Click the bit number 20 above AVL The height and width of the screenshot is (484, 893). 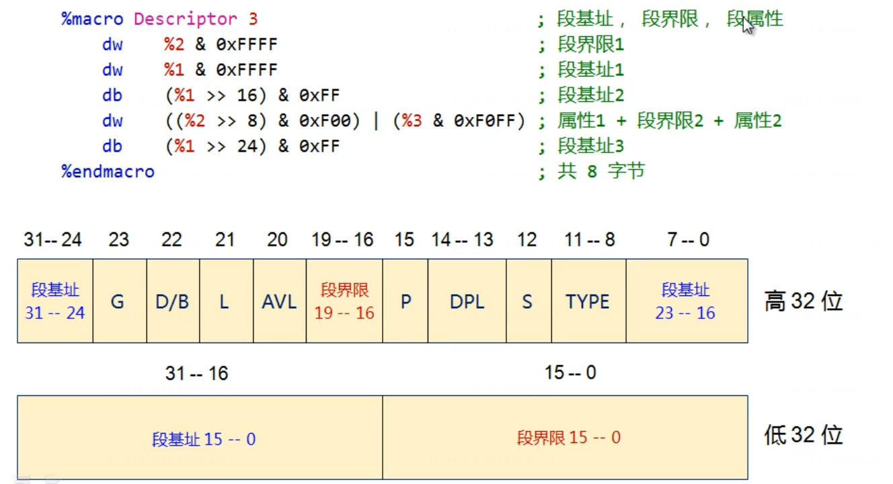coord(278,240)
